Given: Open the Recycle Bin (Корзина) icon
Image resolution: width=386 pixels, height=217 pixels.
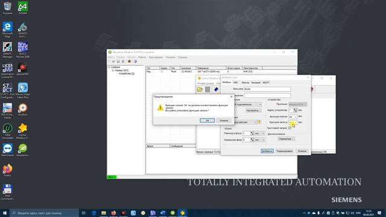Looking at the screenshot, I should pos(7,8).
